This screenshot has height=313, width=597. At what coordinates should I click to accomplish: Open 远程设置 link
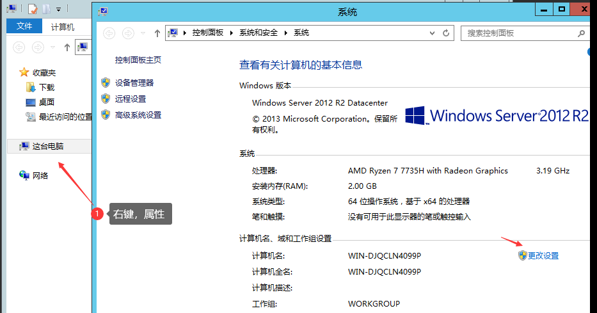click(x=131, y=99)
